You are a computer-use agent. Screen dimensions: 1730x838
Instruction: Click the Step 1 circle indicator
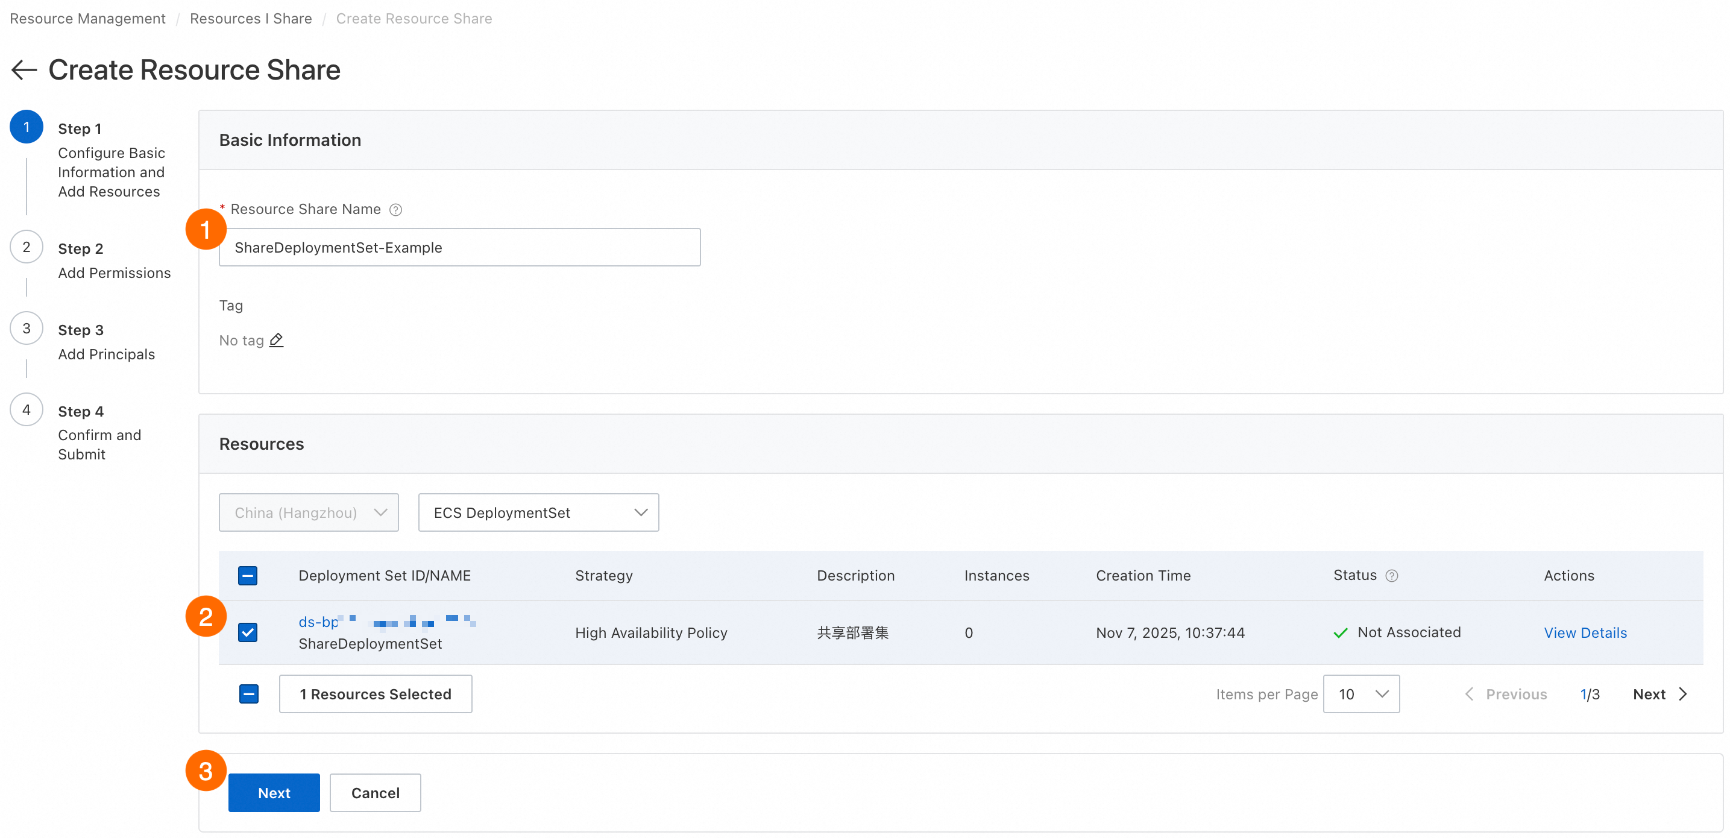click(x=26, y=128)
